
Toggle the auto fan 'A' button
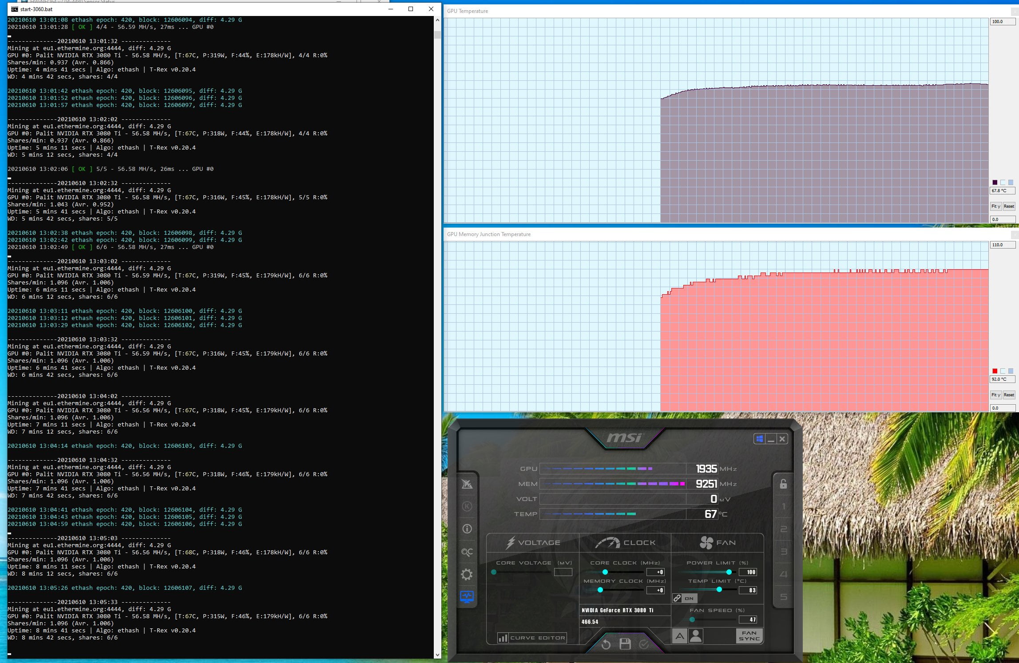(679, 636)
